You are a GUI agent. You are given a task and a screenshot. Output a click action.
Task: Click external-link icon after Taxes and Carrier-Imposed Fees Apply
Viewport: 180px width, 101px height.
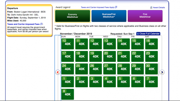[x=116, y=8]
